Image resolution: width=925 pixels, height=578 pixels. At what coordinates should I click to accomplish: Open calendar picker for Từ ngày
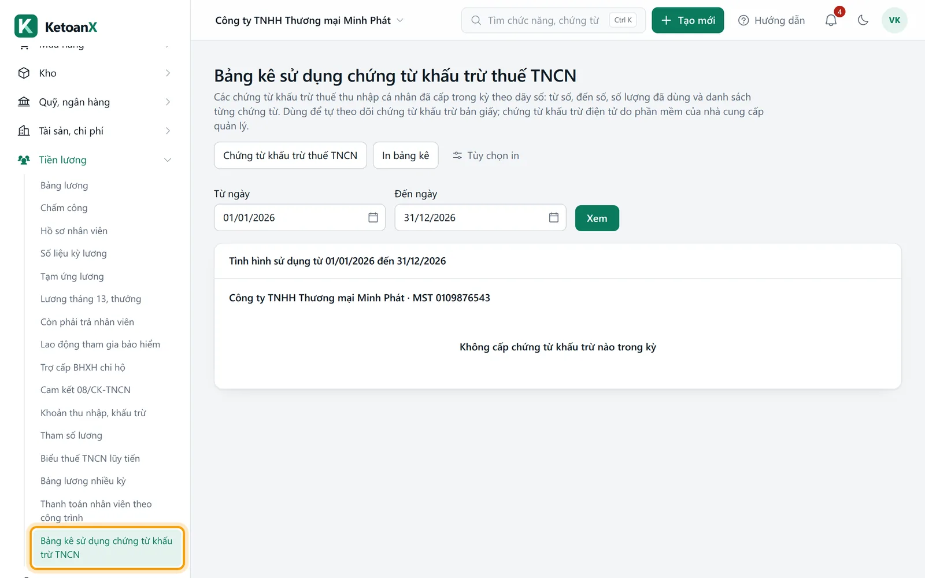point(373,217)
